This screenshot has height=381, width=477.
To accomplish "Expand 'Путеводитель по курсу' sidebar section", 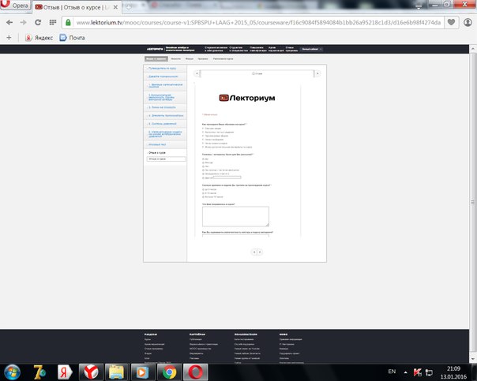I will pyautogui.click(x=165, y=69).
